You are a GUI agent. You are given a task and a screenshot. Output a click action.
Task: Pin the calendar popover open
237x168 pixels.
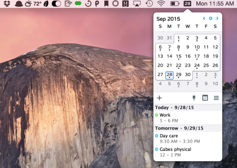coord(194,98)
